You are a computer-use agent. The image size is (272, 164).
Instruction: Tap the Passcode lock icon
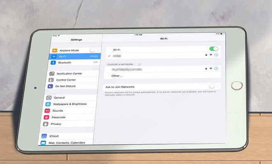pyautogui.click(x=46, y=117)
